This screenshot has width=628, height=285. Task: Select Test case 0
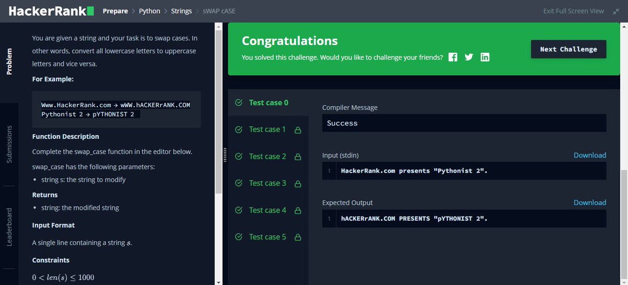[x=268, y=102]
